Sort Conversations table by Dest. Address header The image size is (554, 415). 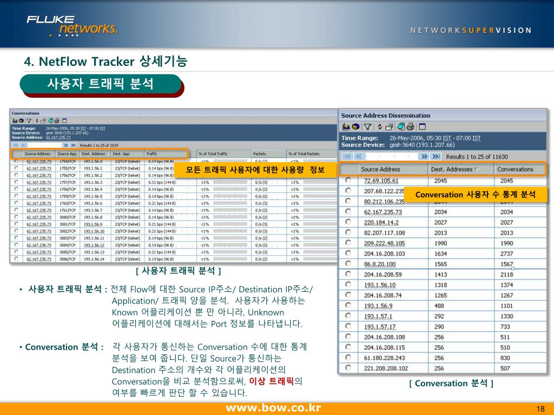pyautogui.click(x=94, y=154)
